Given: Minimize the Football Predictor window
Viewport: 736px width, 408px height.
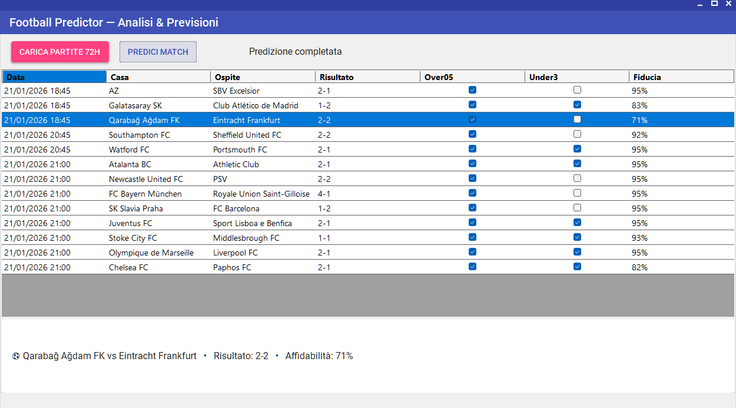Looking at the screenshot, I should (x=700, y=4).
